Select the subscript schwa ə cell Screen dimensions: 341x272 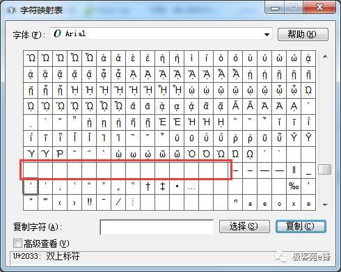(308, 202)
